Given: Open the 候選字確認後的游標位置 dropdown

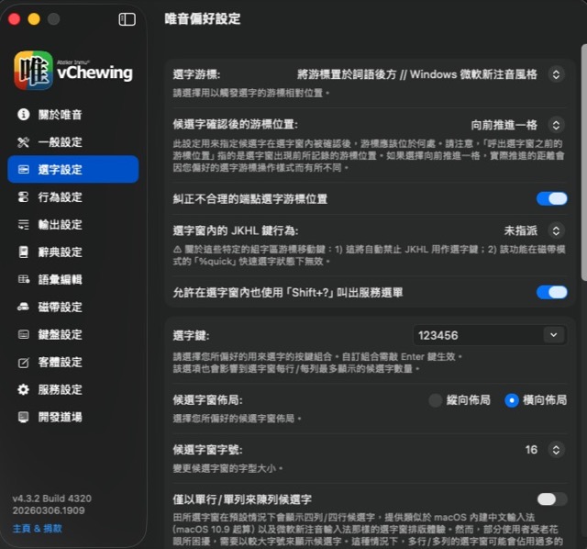Looking at the screenshot, I should click(x=556, y=125).
